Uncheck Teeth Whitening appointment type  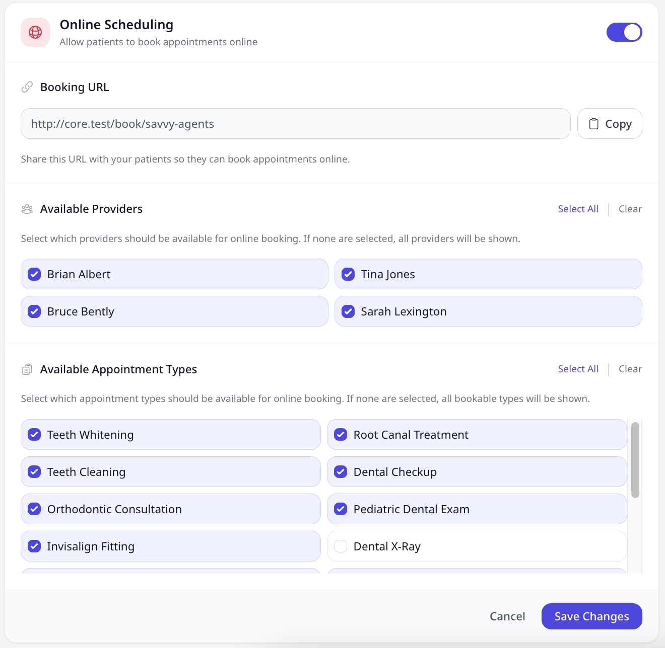click(34, 434)
